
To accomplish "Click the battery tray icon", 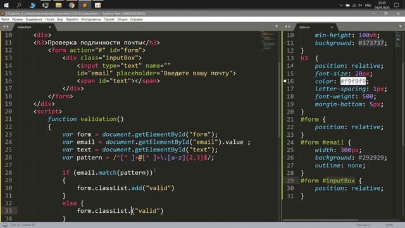I will point(347,5).
